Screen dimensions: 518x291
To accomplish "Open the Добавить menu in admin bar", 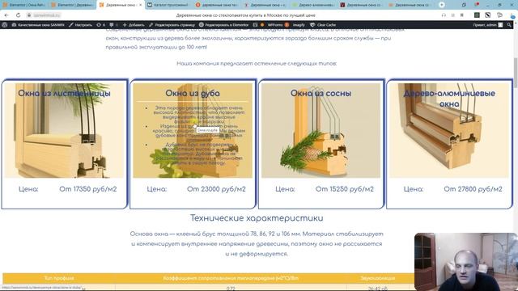I will (134, 25).
